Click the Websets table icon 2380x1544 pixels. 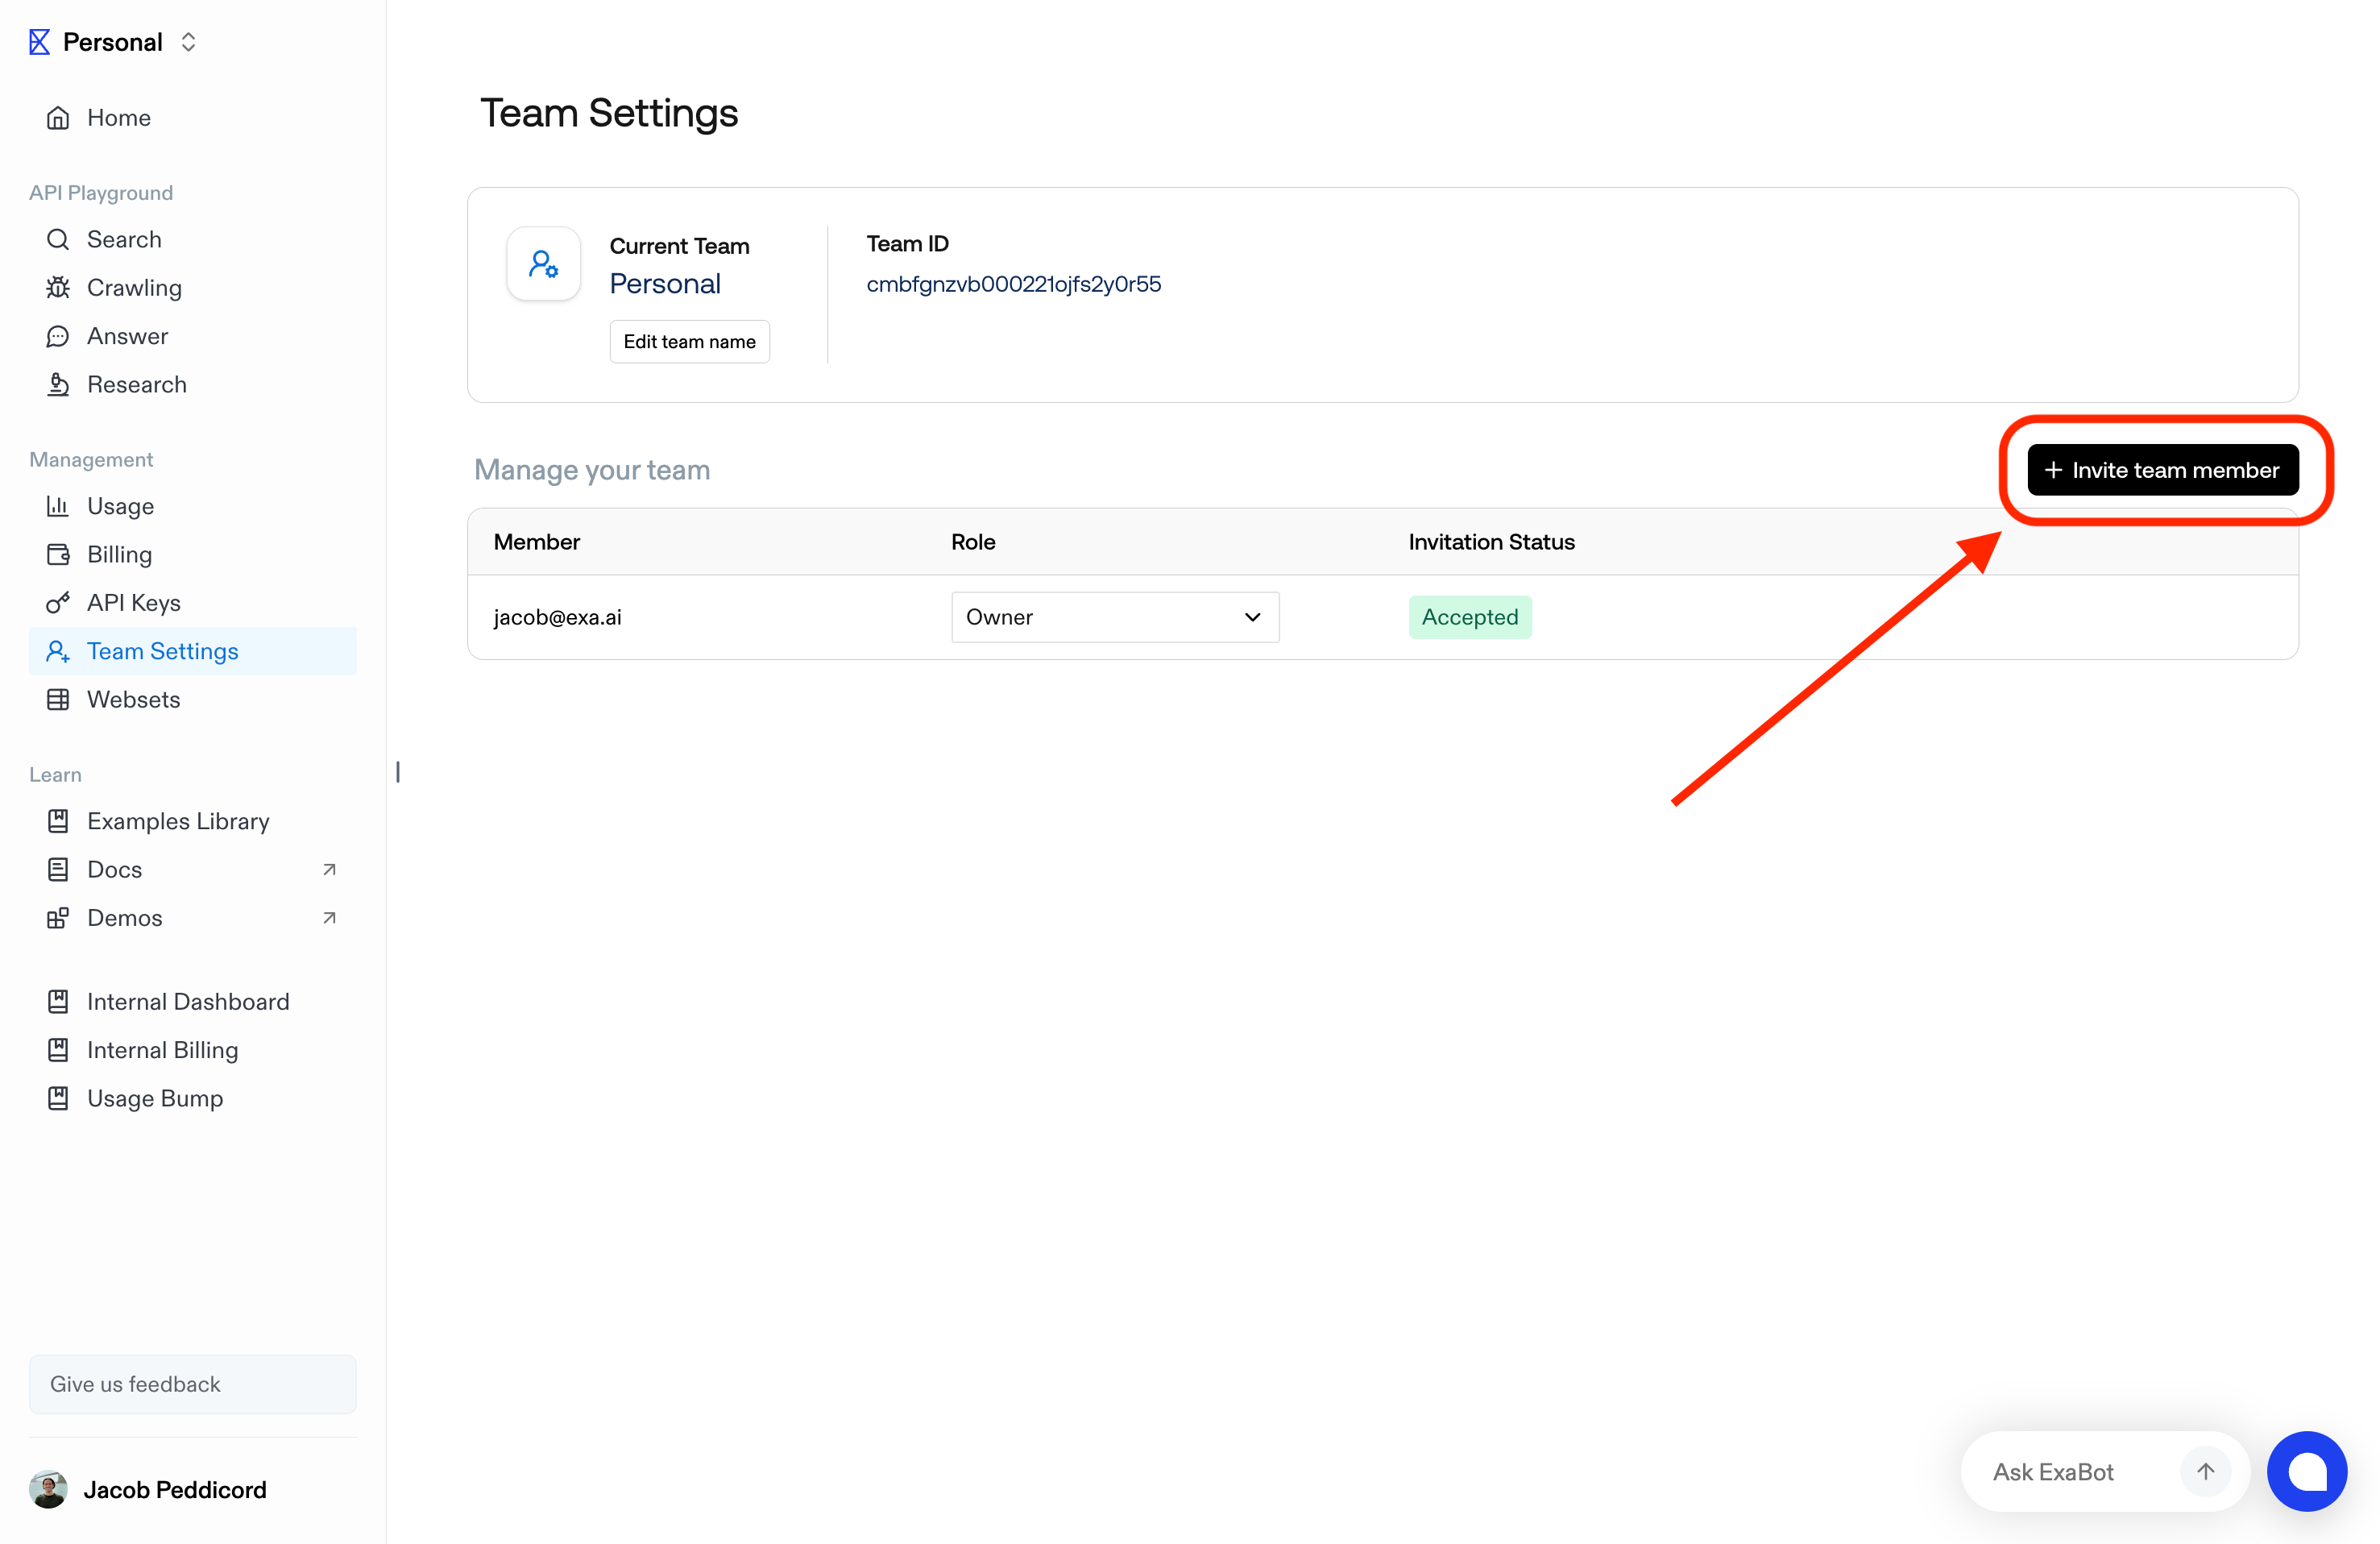58,700
